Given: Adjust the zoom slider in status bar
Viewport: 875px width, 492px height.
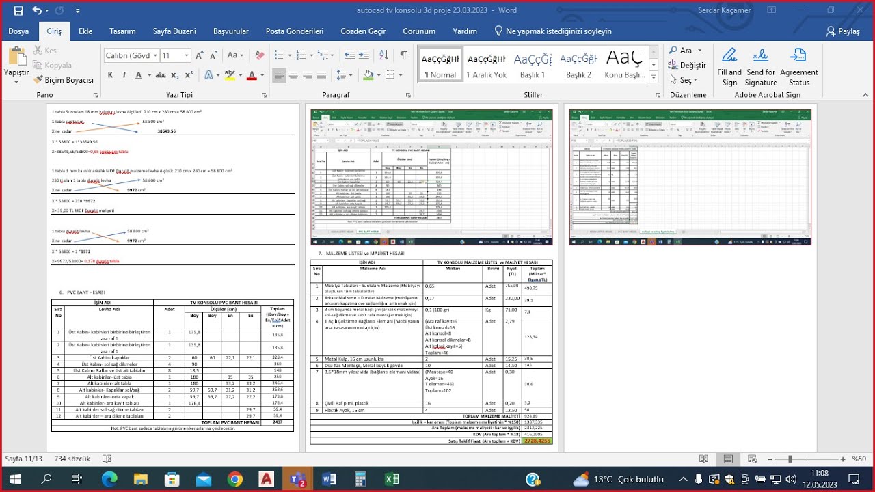Looking at the screenshot, I should point(790,459).
